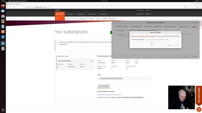Click the status icon beside the token field
Screen dimensions: 202x113
tap(167, 40)
